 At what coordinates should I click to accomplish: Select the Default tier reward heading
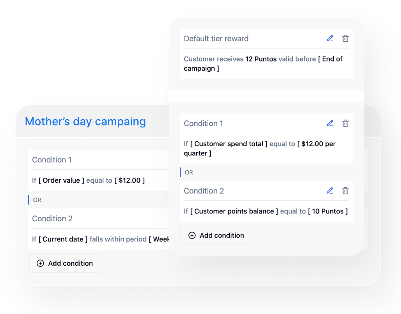point(216,39)
